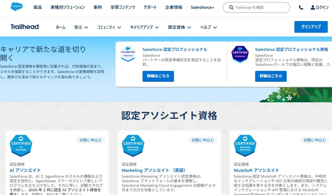Click the Salesforce cloud logo

[17, 7]
